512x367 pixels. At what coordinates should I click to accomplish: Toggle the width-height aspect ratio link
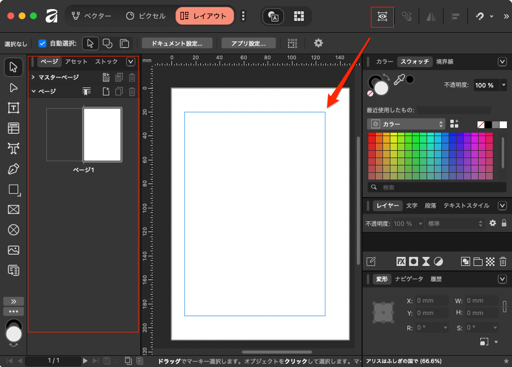pyautogui.click(x=504, y=307)
